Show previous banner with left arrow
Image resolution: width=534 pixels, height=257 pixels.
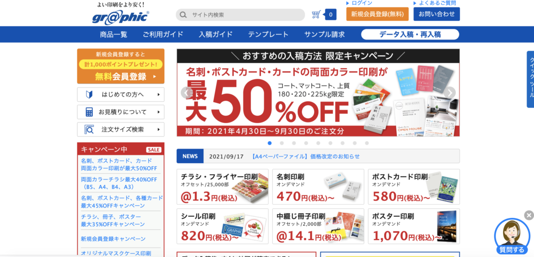[187, 93]
